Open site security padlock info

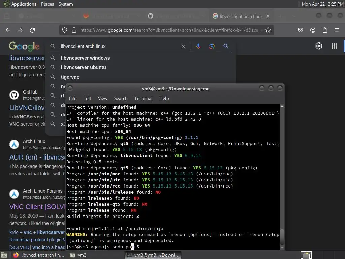[x=74, y=30]
